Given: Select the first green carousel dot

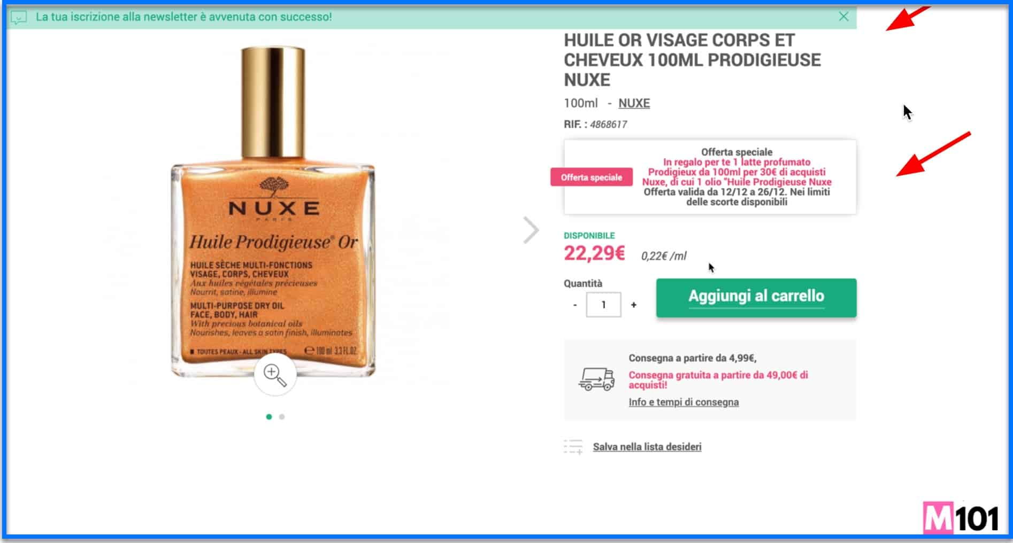Looking at the screenshot, I should [x=269, y=417].
